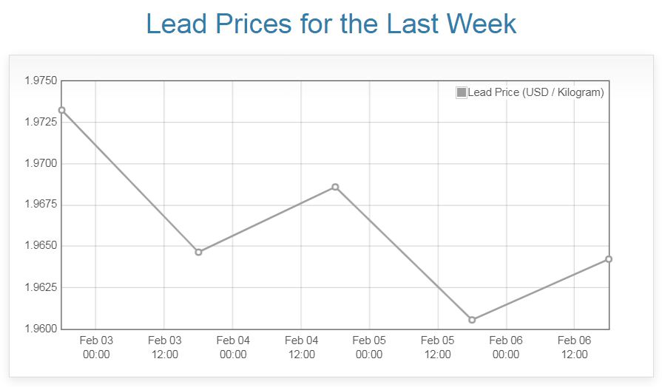Select the 1.9650 y-axis value label
This screenshot has height=387, width=662.
[41, 246]
